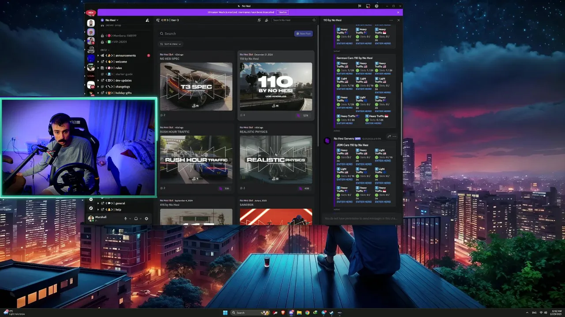
Task: Open the rules channel
Action: click(x=125, y=68)
